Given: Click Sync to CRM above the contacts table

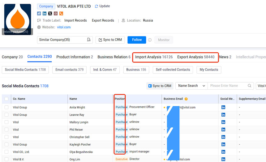Looking at the screenshot, I should point(160,86).
